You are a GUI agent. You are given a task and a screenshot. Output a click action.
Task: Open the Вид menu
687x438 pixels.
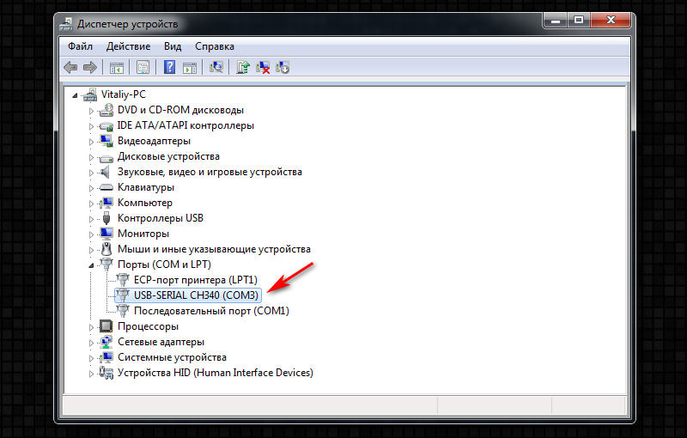pos(173,46)
